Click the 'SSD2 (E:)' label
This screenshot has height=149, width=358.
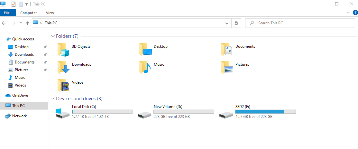coord(243,107)
